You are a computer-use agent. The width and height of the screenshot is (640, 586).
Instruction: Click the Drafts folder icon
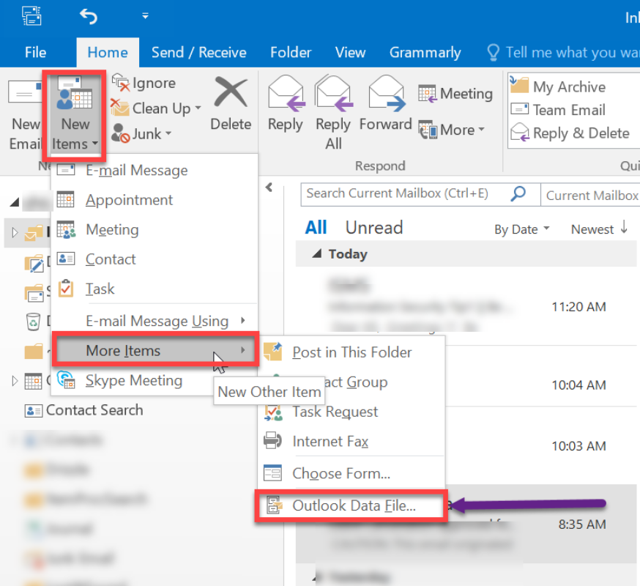[34, 263]
